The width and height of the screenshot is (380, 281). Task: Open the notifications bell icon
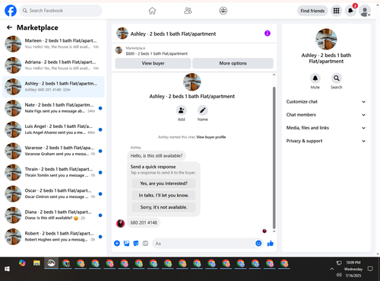click(350, 11)
